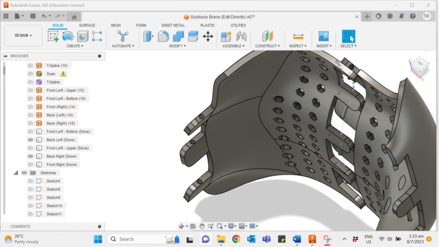439x247 pixels.
Task: Select the Create Sketch tool
Action: click(x=53, y=36)
